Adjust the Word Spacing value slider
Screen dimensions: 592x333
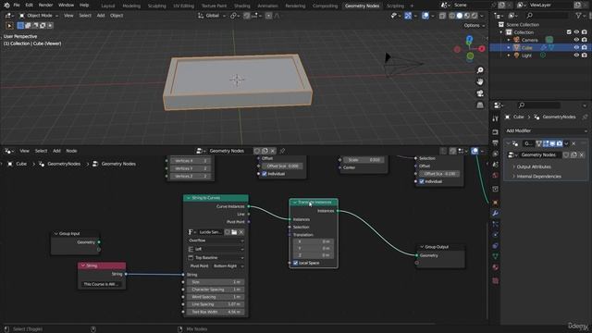pos(216,297)
